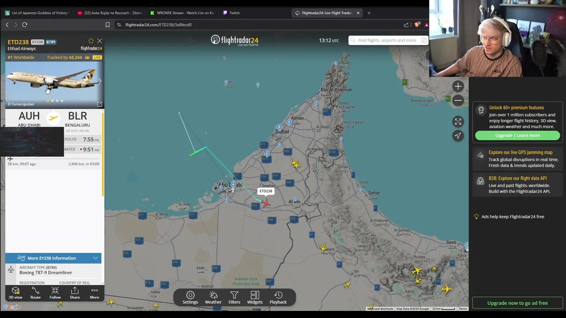This screenshot has height=318, width=566.
Task: Click the EY238 flight number badge
Action: point(38,42)
